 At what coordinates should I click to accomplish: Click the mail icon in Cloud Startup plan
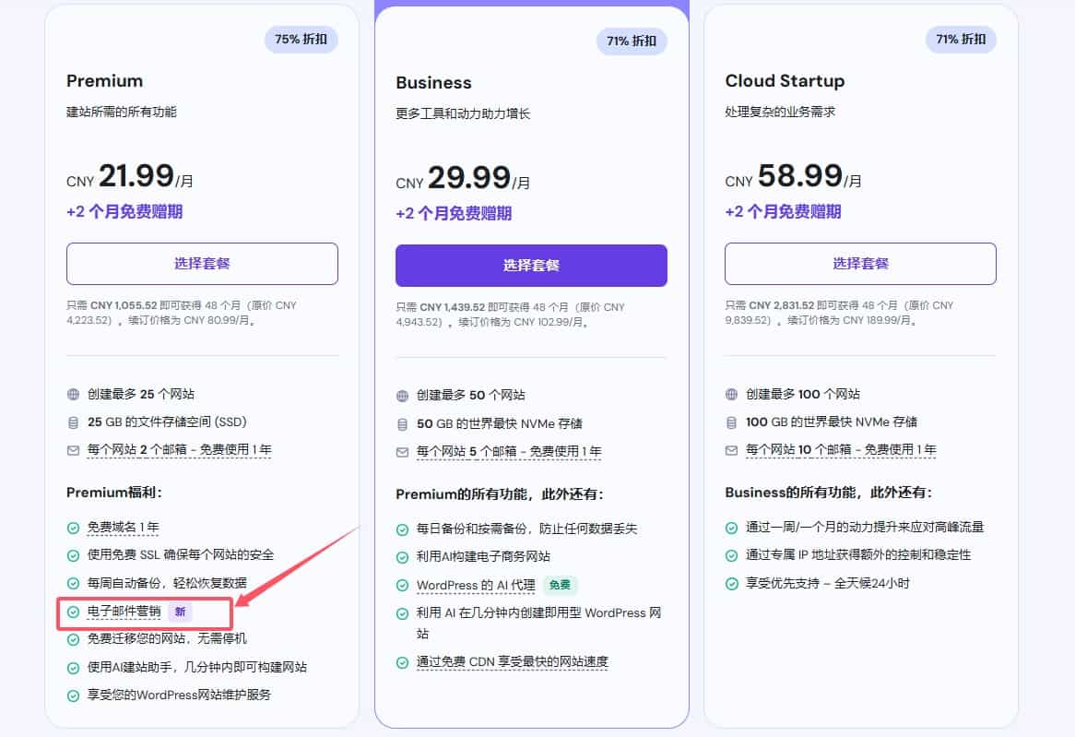[731, 450]
